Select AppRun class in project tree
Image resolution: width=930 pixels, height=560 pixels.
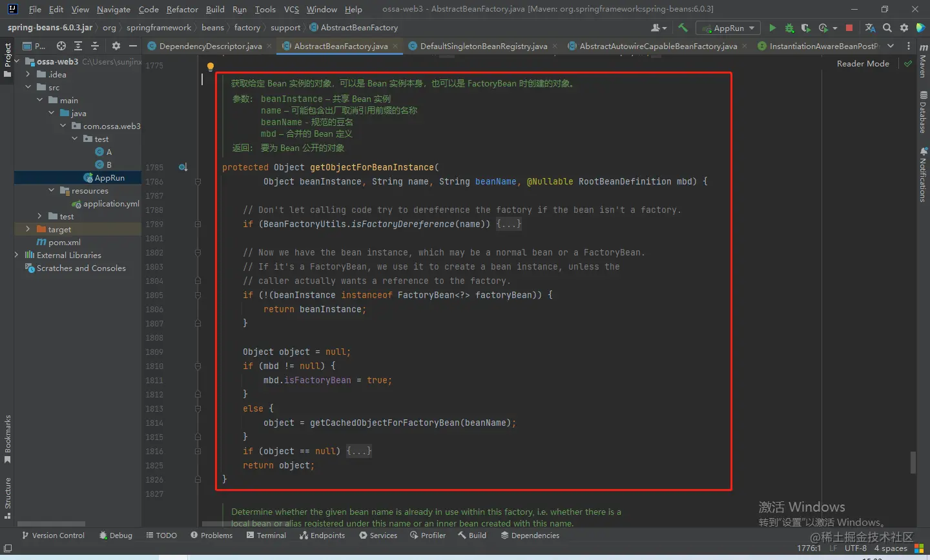[109, 177]
